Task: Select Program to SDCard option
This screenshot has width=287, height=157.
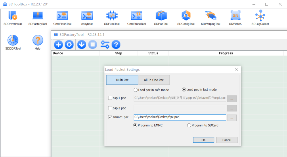Action: (189, 125)
